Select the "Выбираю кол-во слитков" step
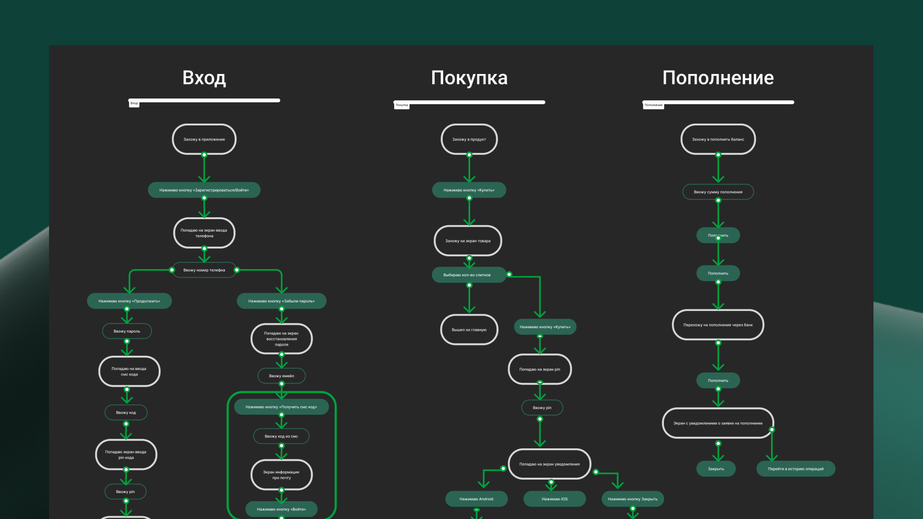Image resolution: width=923 pixels, height=519 pixels. [469, 275]
